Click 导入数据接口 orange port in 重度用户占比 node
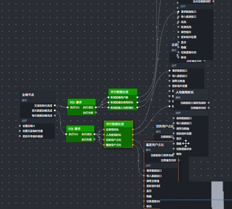Image resolution: width=232 pixels, height=209 pixels. [x=144, y=176]
